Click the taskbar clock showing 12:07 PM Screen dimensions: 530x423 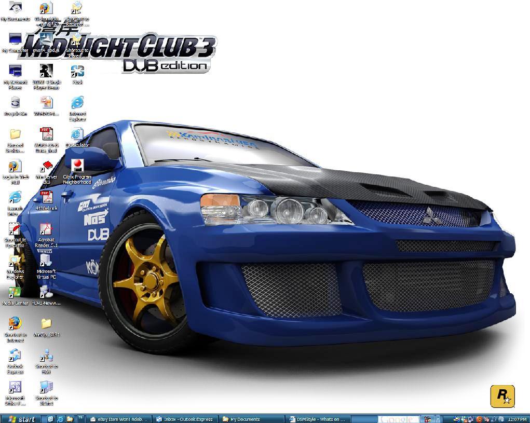tap(517, 419)
